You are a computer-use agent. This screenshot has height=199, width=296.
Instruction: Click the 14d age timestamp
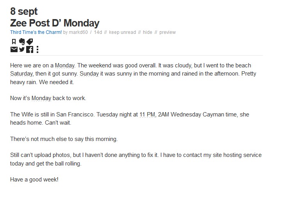coord(98,32)
